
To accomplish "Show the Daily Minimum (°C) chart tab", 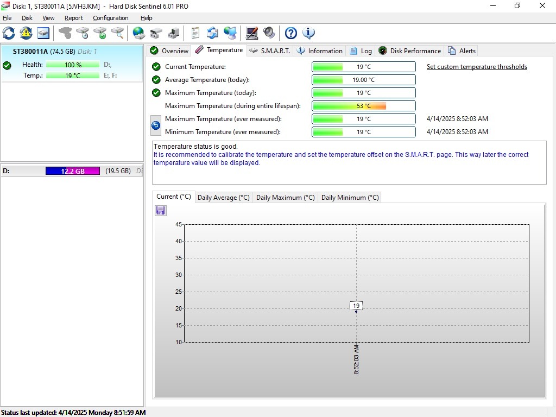I will [x=350, y=198].
